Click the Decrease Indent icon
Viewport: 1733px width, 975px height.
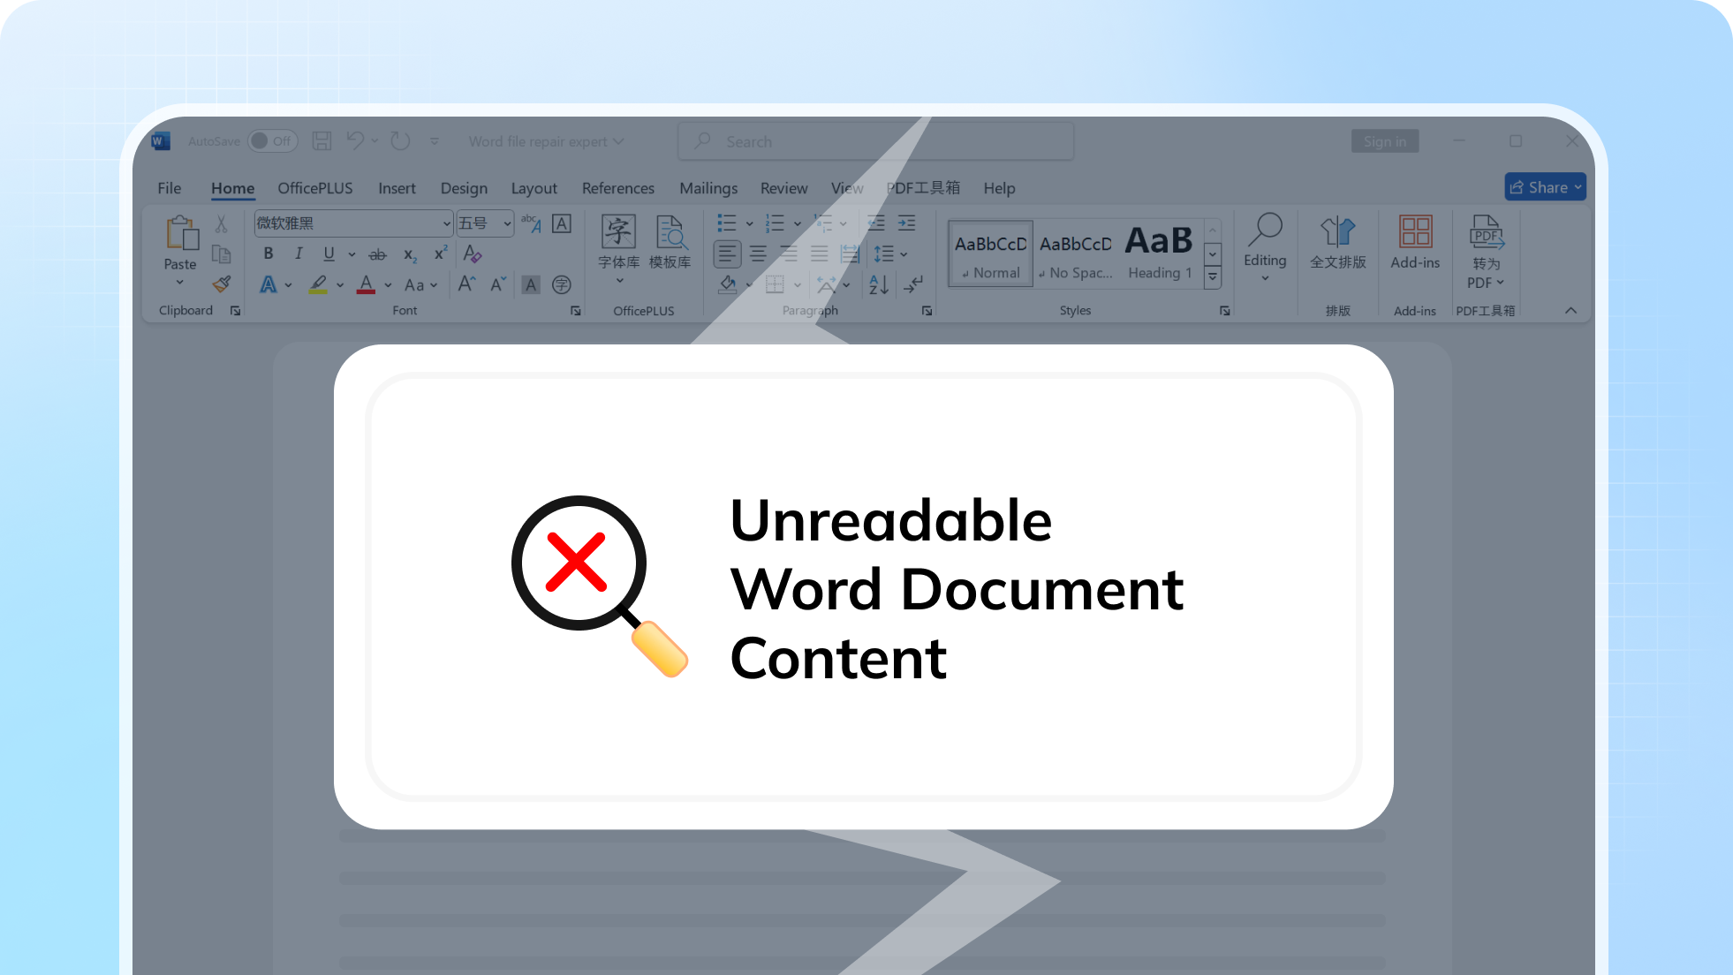[876, 223]
